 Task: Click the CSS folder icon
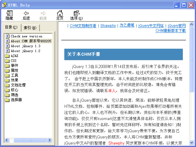click(x=7, y=61)
